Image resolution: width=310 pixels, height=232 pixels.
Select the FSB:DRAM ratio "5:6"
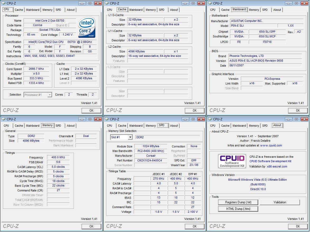[58, 162]
